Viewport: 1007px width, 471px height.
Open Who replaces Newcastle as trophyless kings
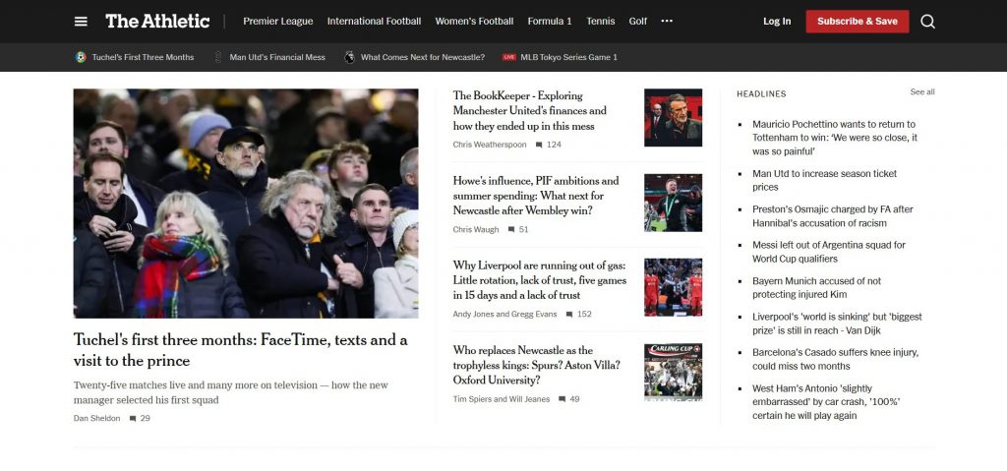537,365
